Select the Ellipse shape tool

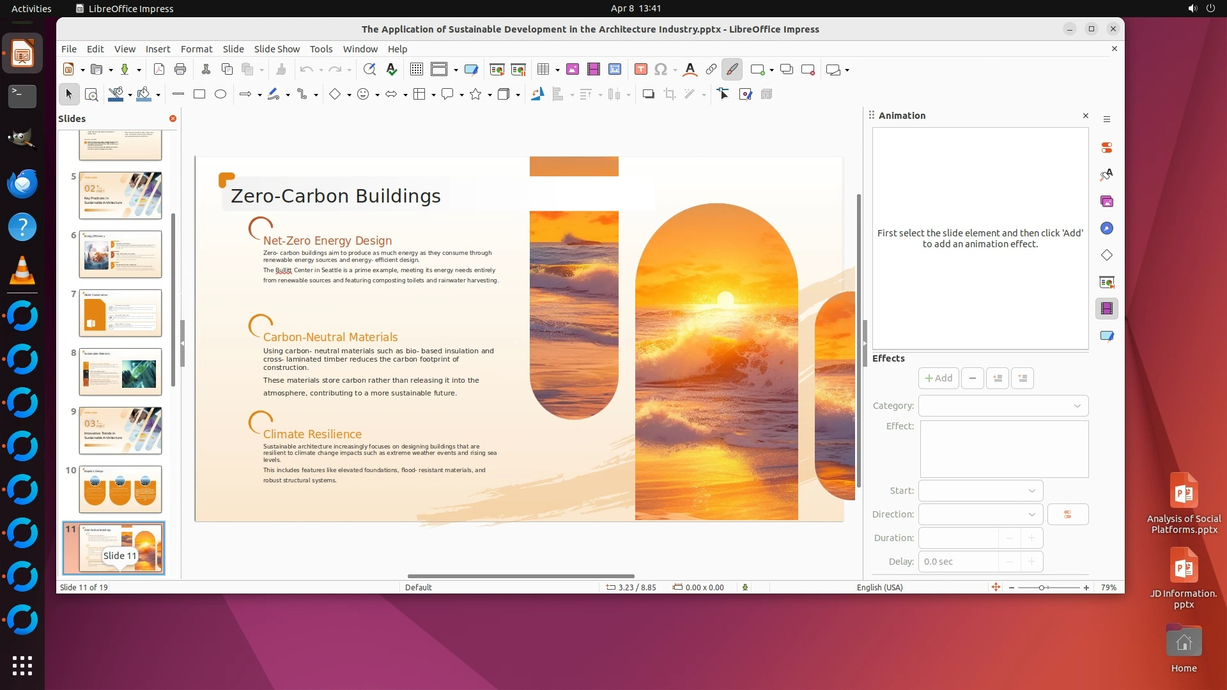[x=220, y=95]
